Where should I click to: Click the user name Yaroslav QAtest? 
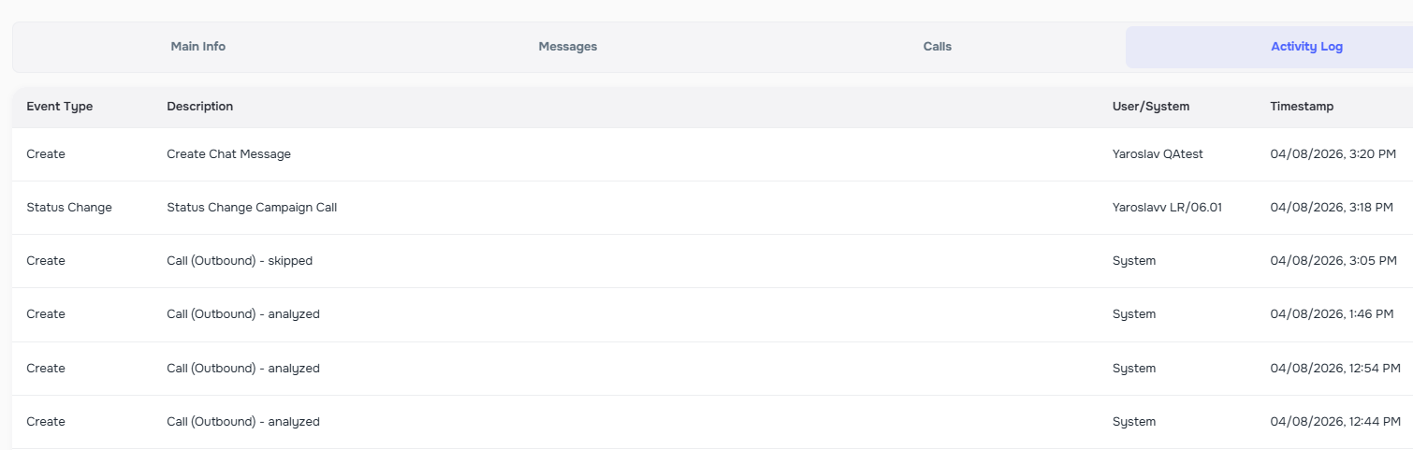1158,154
